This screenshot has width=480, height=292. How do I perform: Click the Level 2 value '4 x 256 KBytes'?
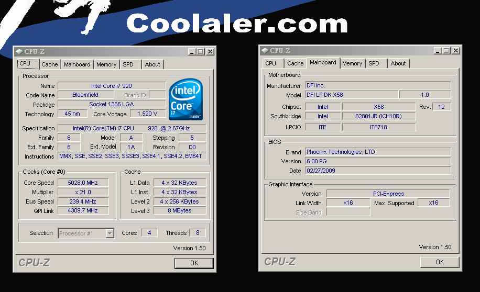coord(180,202)
